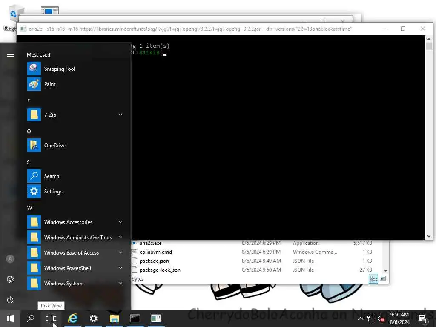
Task: Open taskbar Search magnifier
Action: click(31, 318)
